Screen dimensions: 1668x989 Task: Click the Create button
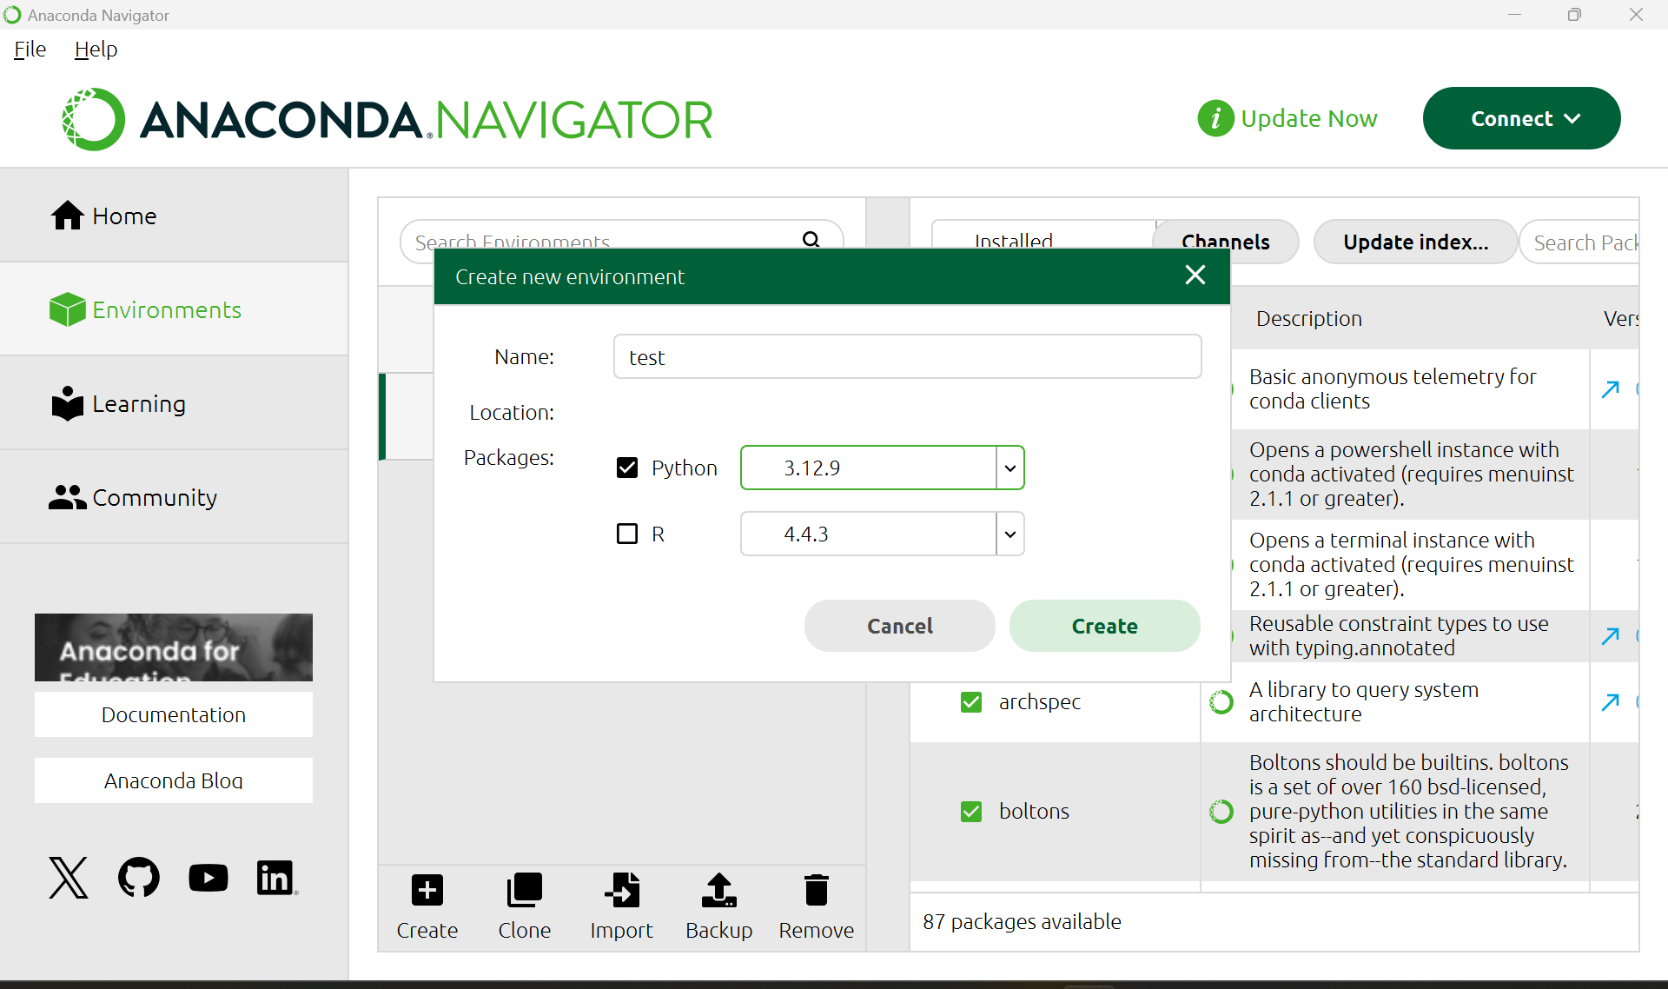pos(1103,625)
